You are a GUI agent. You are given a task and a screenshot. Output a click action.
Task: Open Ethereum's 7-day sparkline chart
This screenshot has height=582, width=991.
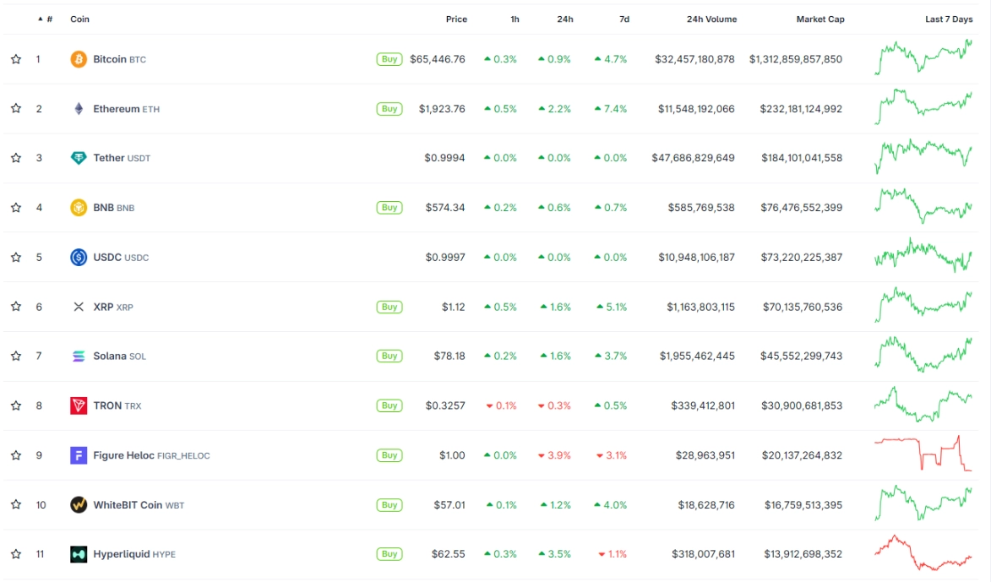click(923, 106)
